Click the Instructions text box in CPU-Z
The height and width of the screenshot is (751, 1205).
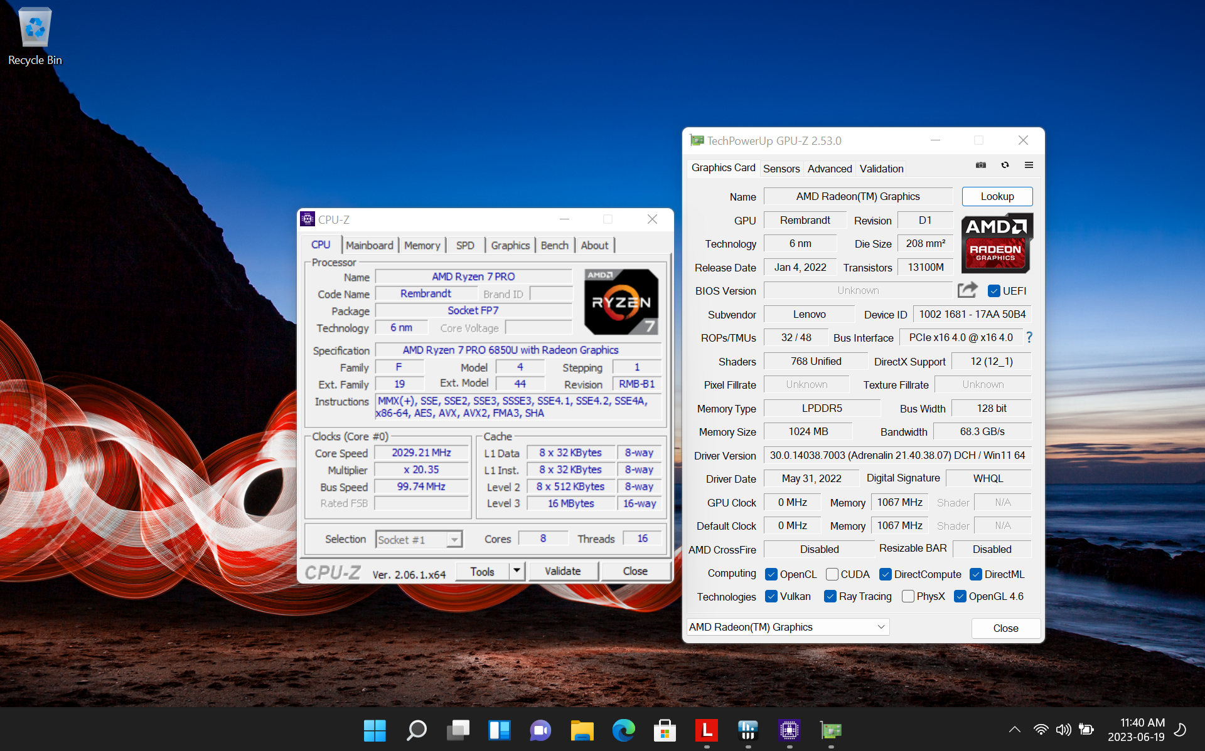click(518, 407)
